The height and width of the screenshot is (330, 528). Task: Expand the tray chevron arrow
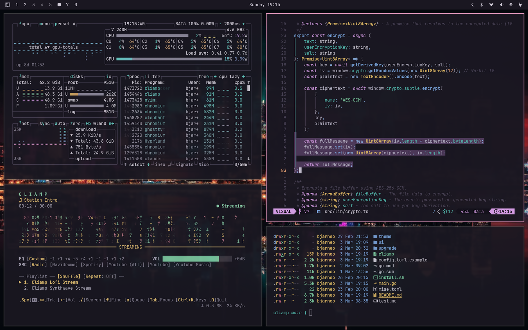coord(472,5)
